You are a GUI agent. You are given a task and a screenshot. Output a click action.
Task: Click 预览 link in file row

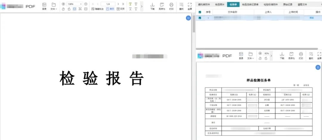pyautogui.click(x=312, y=18)
